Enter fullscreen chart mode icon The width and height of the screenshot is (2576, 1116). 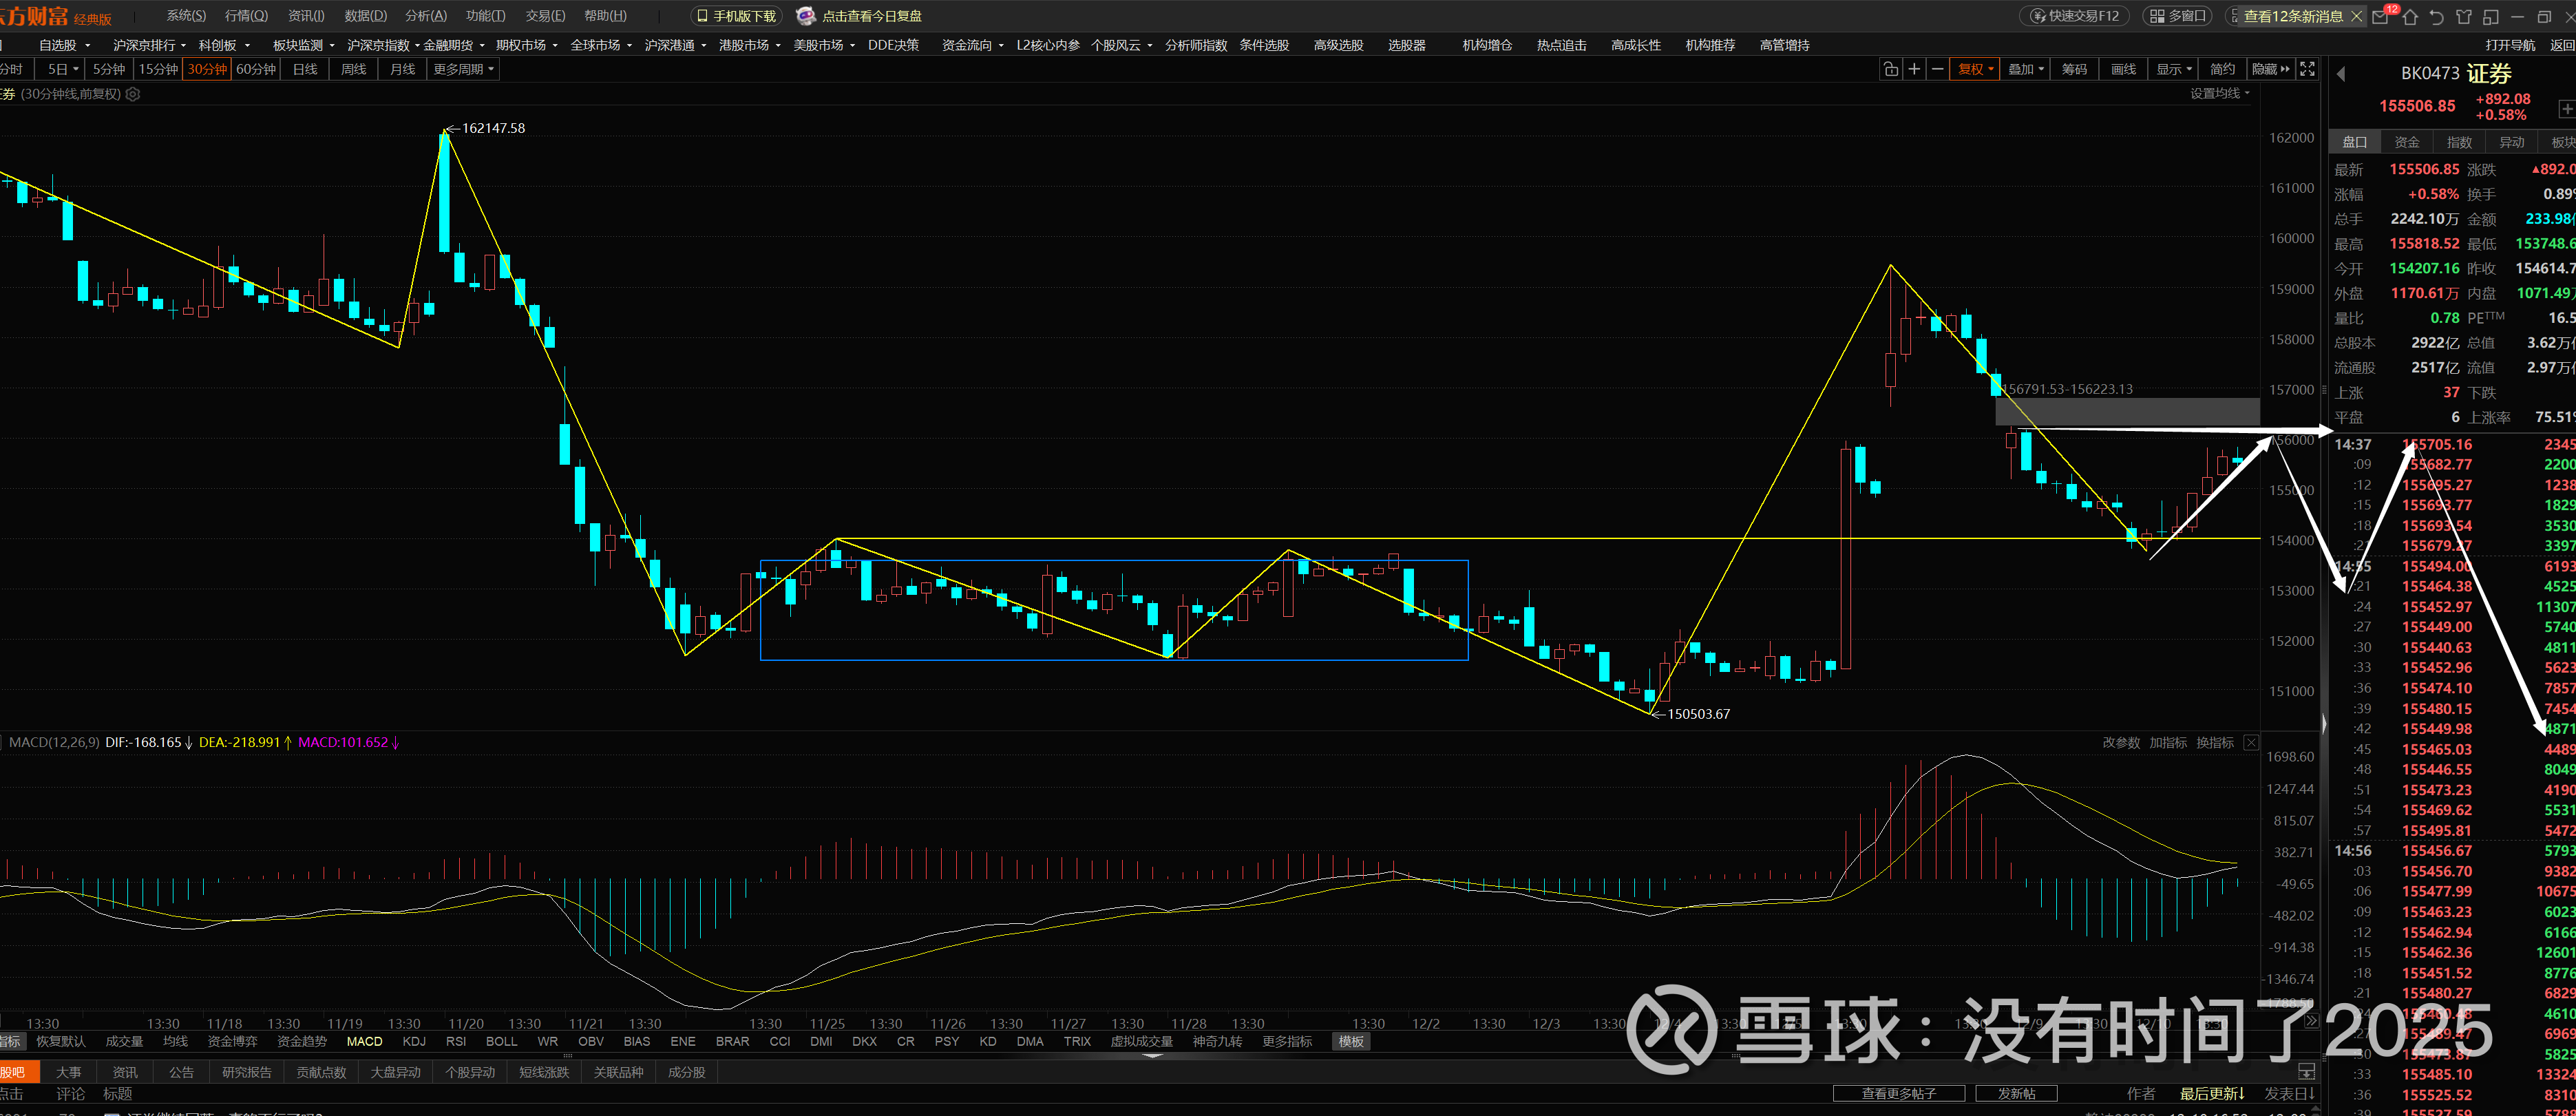2307,69
